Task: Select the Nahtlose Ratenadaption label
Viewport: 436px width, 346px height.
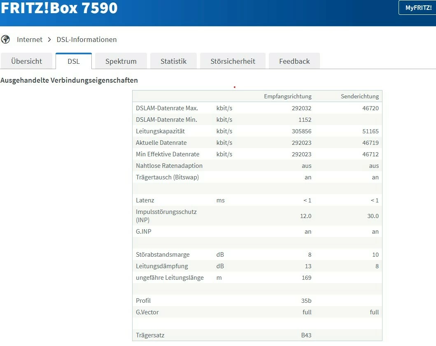Action: point(169,166)
